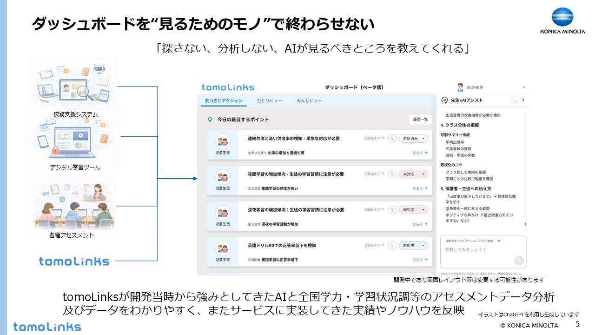Click the 平均出席率 item in the AI panel
Image resolution: width=595 pixels, height=335 pixels.
click(455, 142)
